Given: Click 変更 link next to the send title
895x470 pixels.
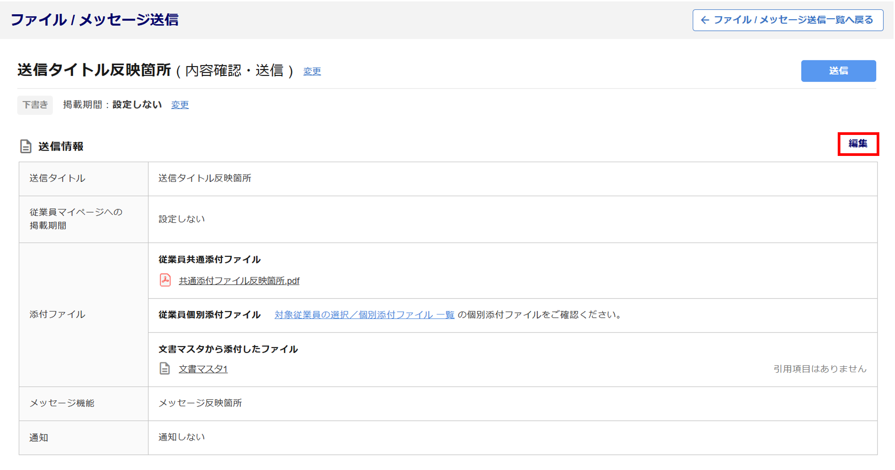Looking at the screenshot, I should [x=312, y=71].
